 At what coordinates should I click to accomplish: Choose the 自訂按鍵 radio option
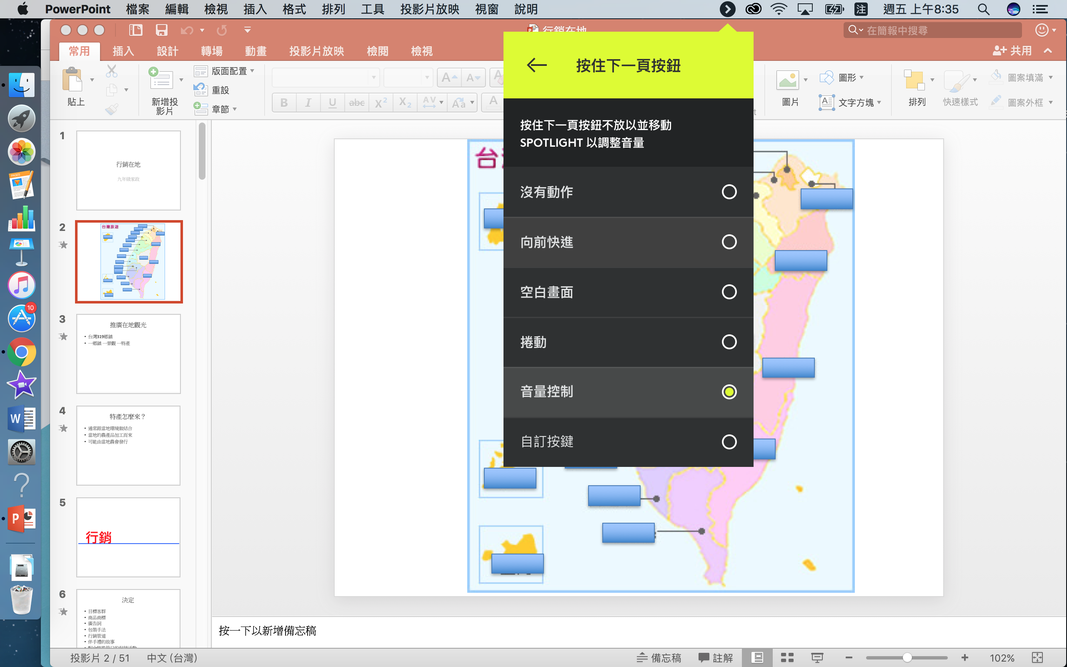click(x=729, y=441)
